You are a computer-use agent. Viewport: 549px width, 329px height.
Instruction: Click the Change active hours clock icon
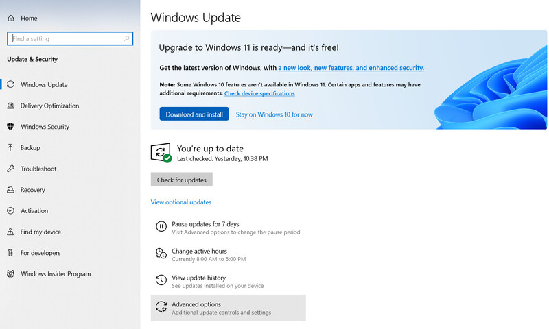point(161,253)
